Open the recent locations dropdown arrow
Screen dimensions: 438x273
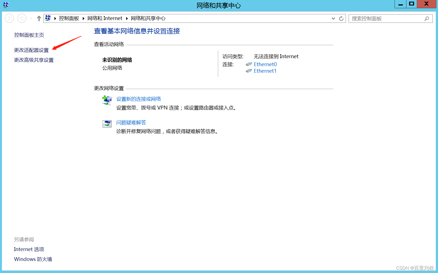[31, 18]
